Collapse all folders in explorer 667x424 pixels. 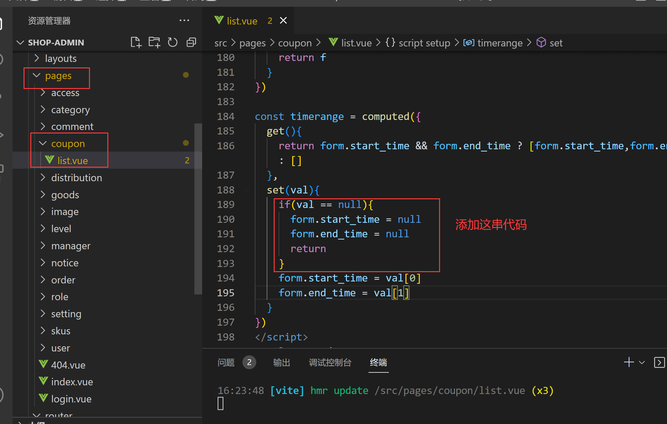[191, 42]
